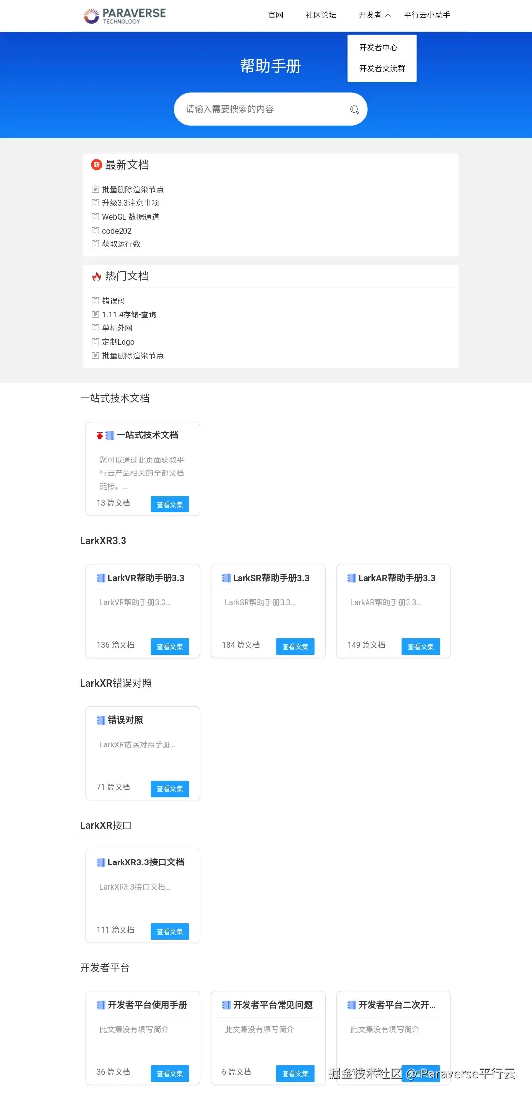Open 获取运行数 document link

[x=121, y=244]
